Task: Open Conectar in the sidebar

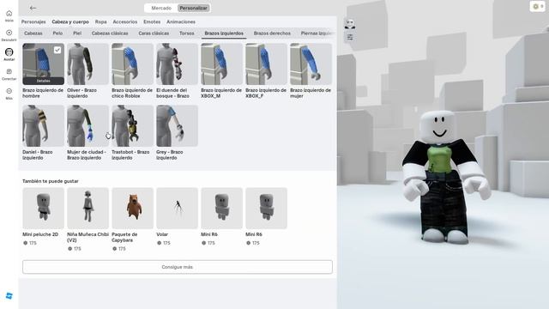Action: [9, 75]
